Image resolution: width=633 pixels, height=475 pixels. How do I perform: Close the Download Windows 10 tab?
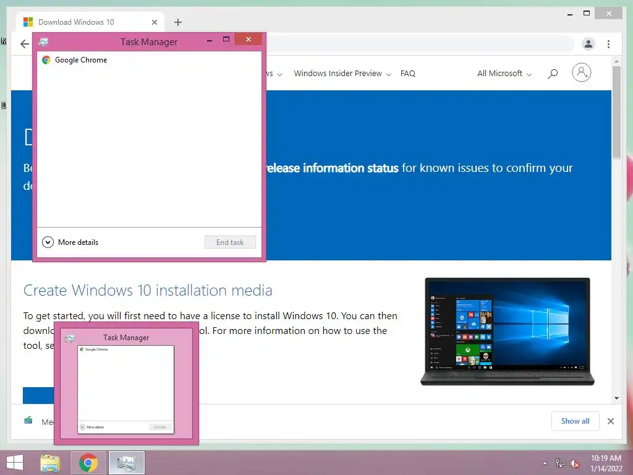(x=154, y=22)
